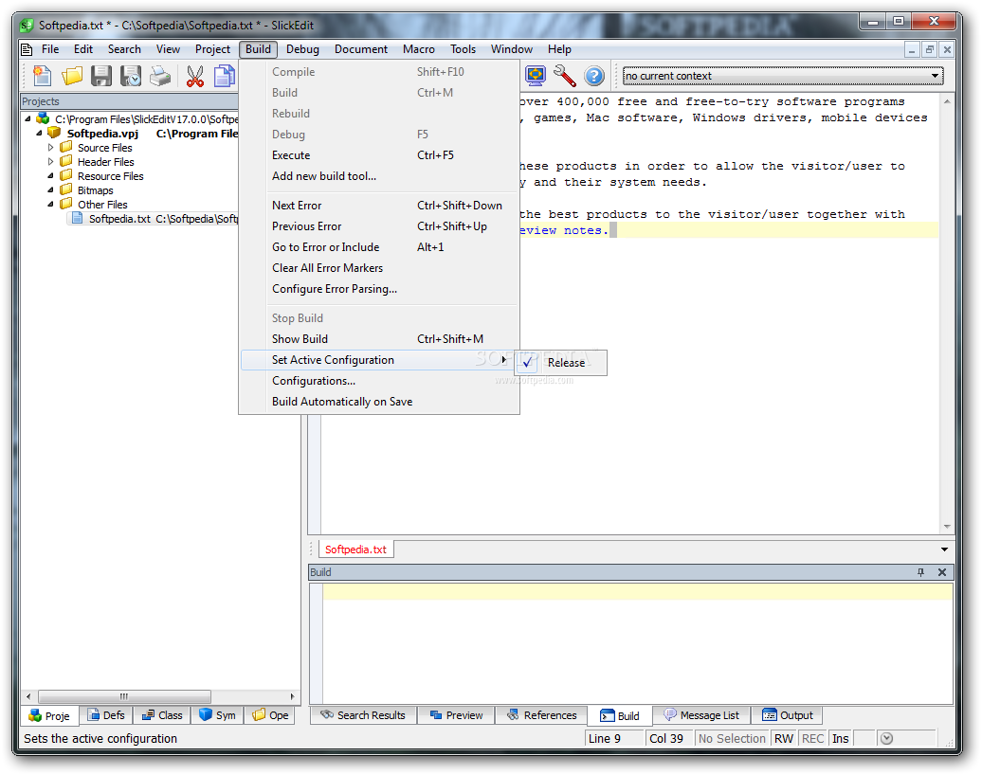Collapse the Softpedia.vpj project node
982x775 pixels.
[x=40, y=134]
